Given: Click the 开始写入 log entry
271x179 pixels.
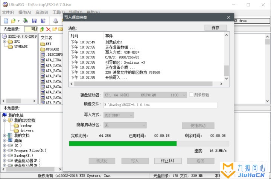Looking at the screenshot, I should pos(116,78).
